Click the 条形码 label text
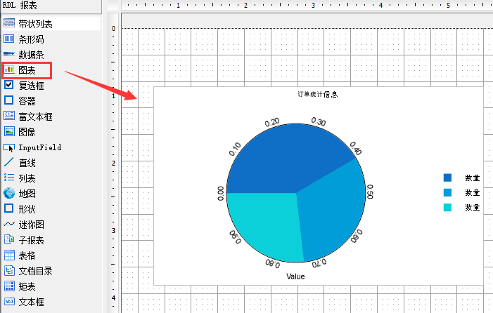 click(31, 39)
